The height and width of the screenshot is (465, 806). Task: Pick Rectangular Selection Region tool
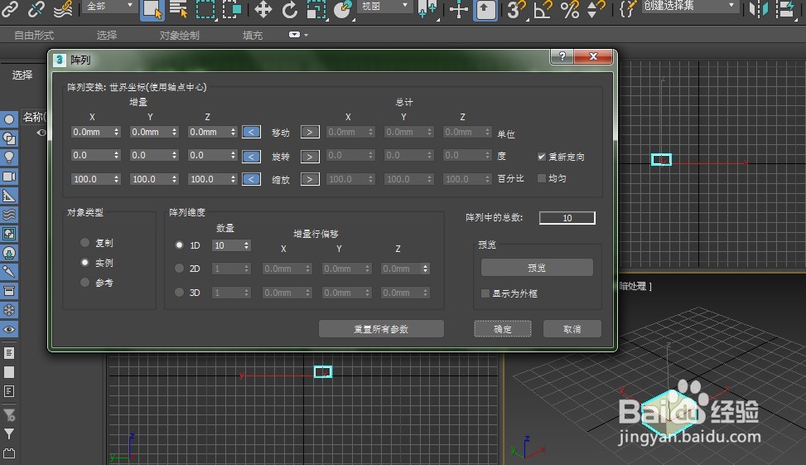tap(205, 9)
